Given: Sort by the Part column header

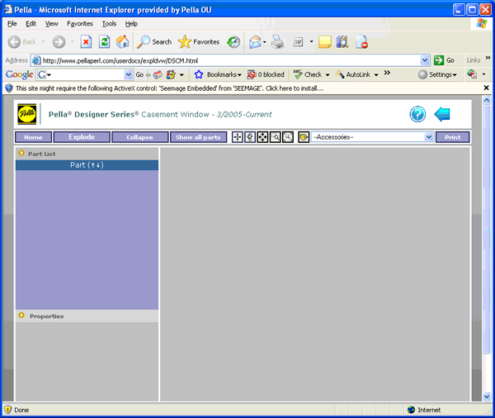Looking at the screenshot, I should 87,165.
